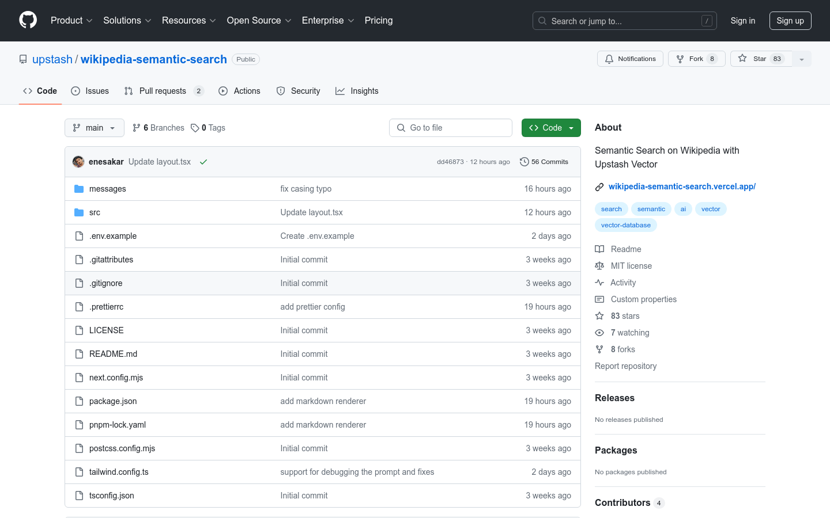
Task: Open the enesakar commit author link
Action: pyautogui.click(x=106, y=162)
